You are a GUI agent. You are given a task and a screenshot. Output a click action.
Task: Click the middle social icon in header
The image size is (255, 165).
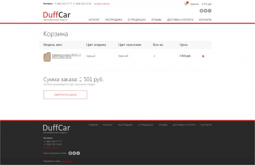(x=205, y=11)
